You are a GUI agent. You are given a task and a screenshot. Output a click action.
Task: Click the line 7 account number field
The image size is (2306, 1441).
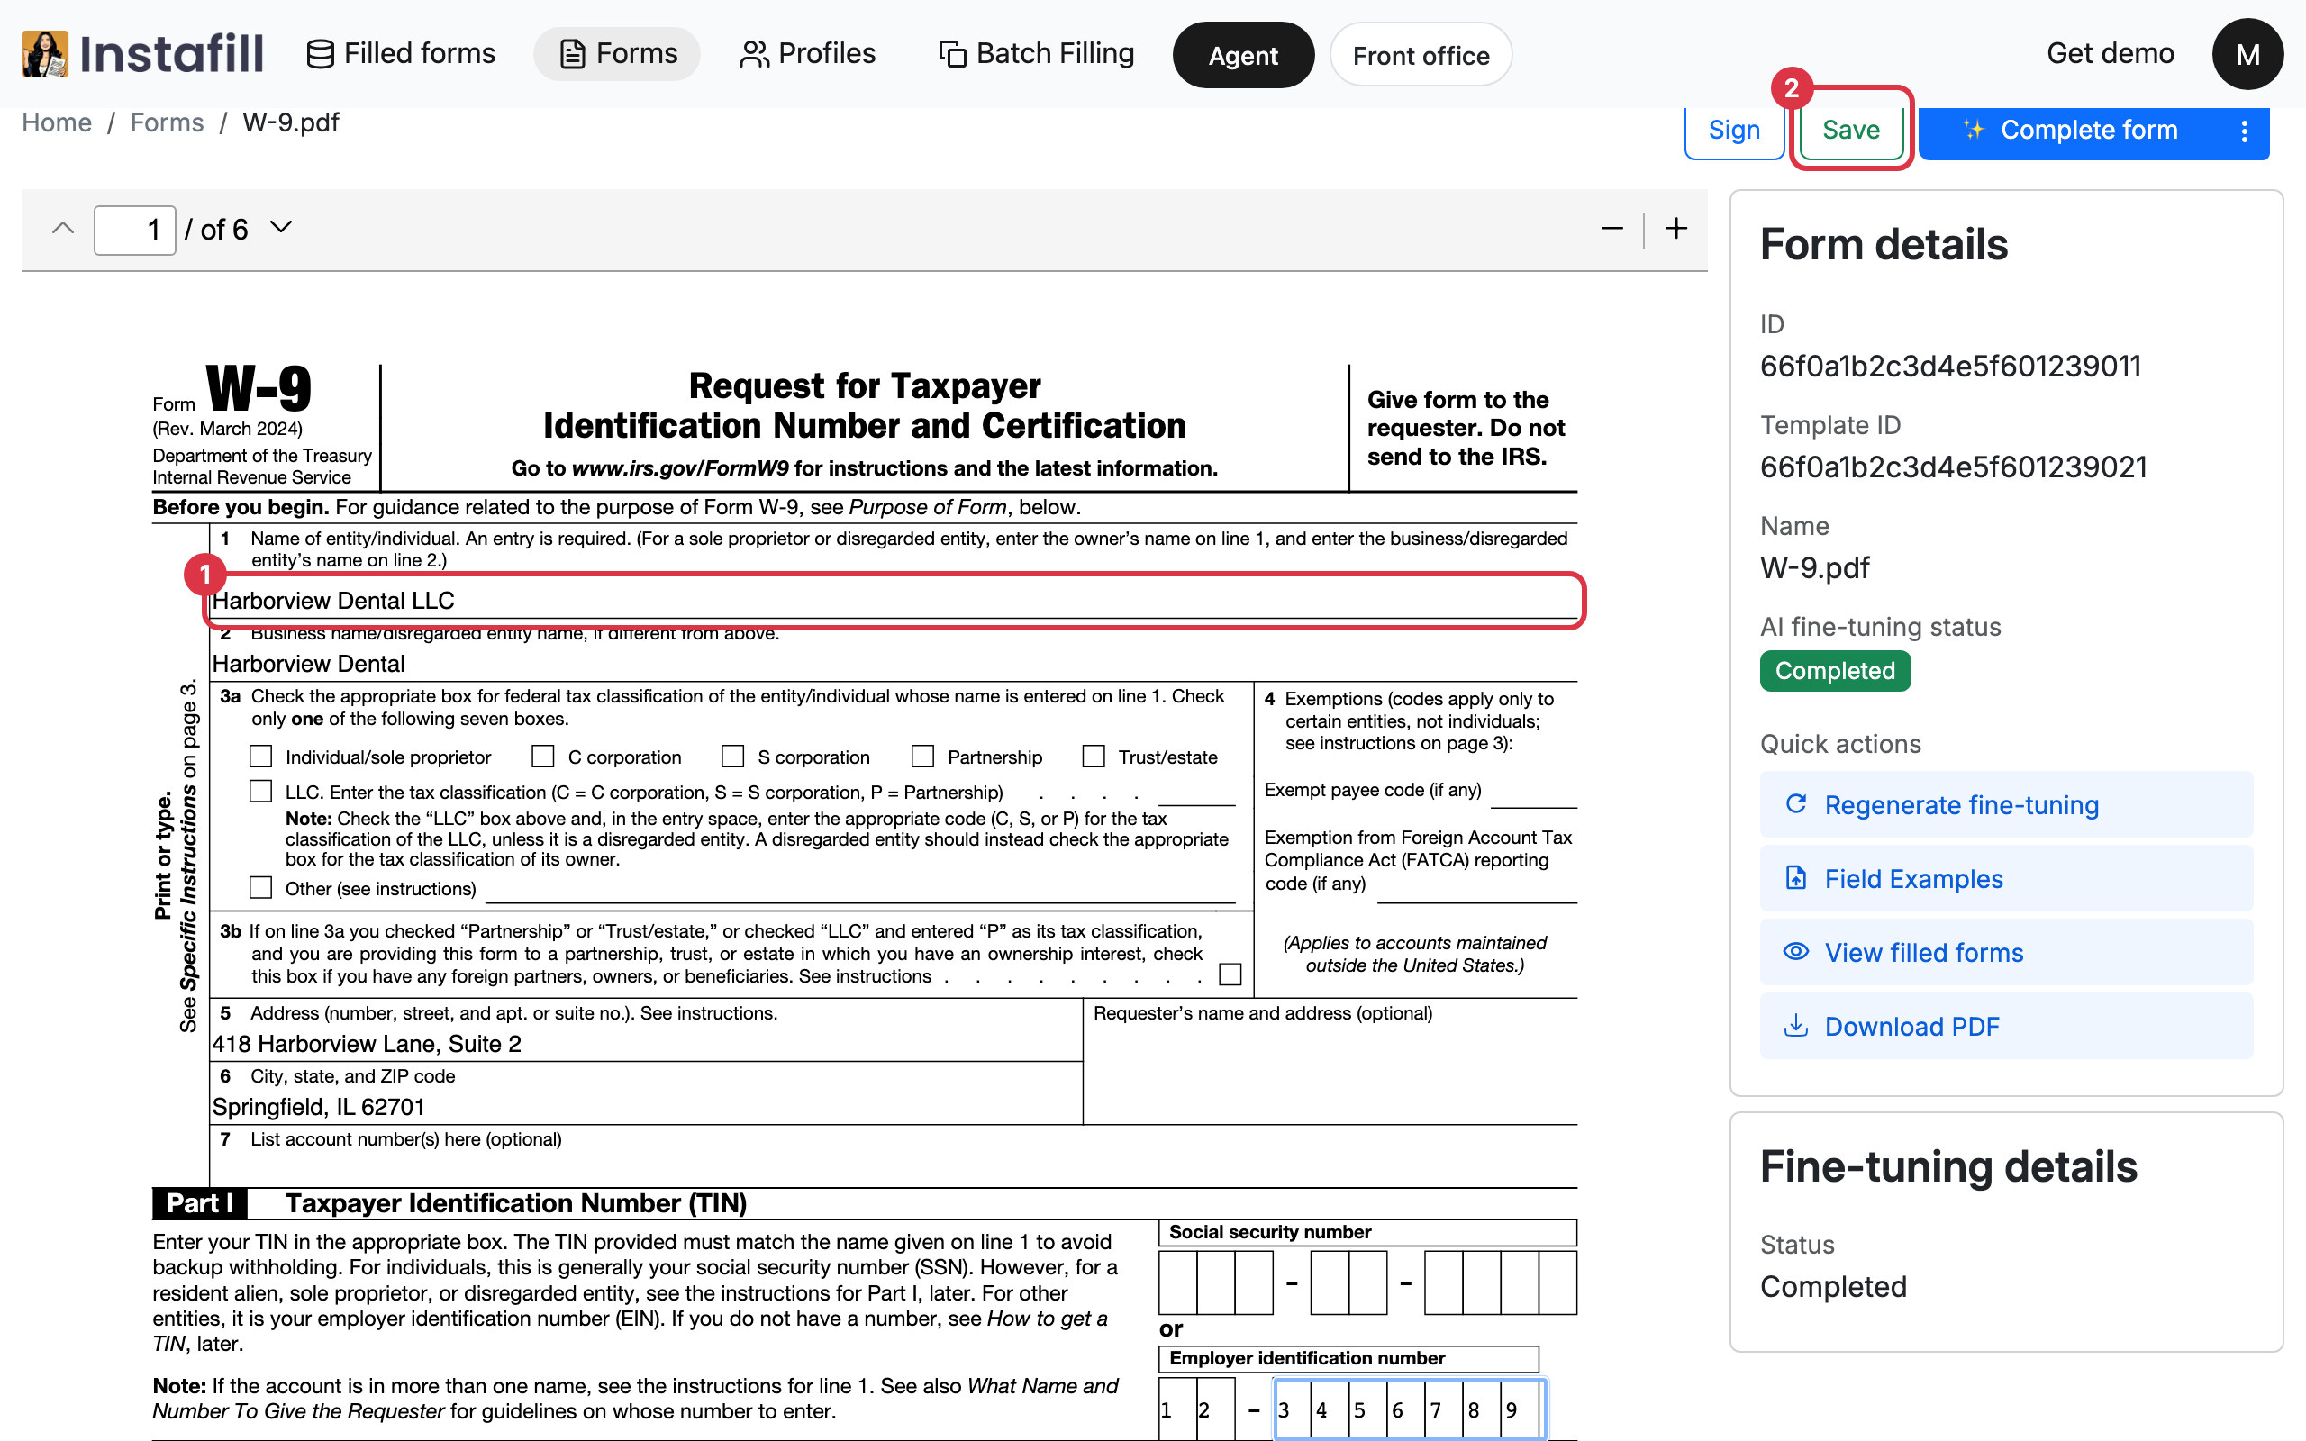click(894, 1168)
